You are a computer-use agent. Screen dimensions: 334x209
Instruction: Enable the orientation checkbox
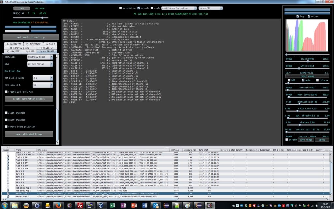(x=121, y=8)
